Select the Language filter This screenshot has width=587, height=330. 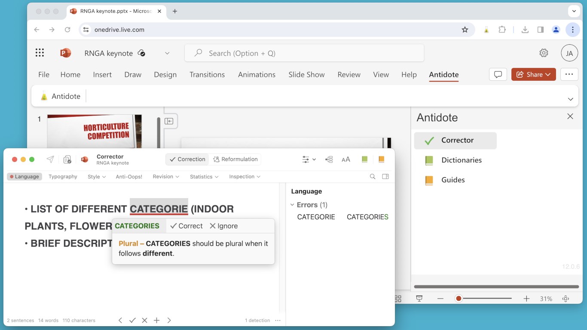pyautogui.click(x=24, y=177)
